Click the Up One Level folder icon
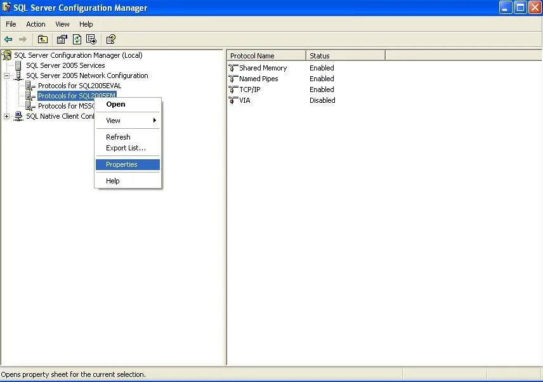 tap(43, 39)
